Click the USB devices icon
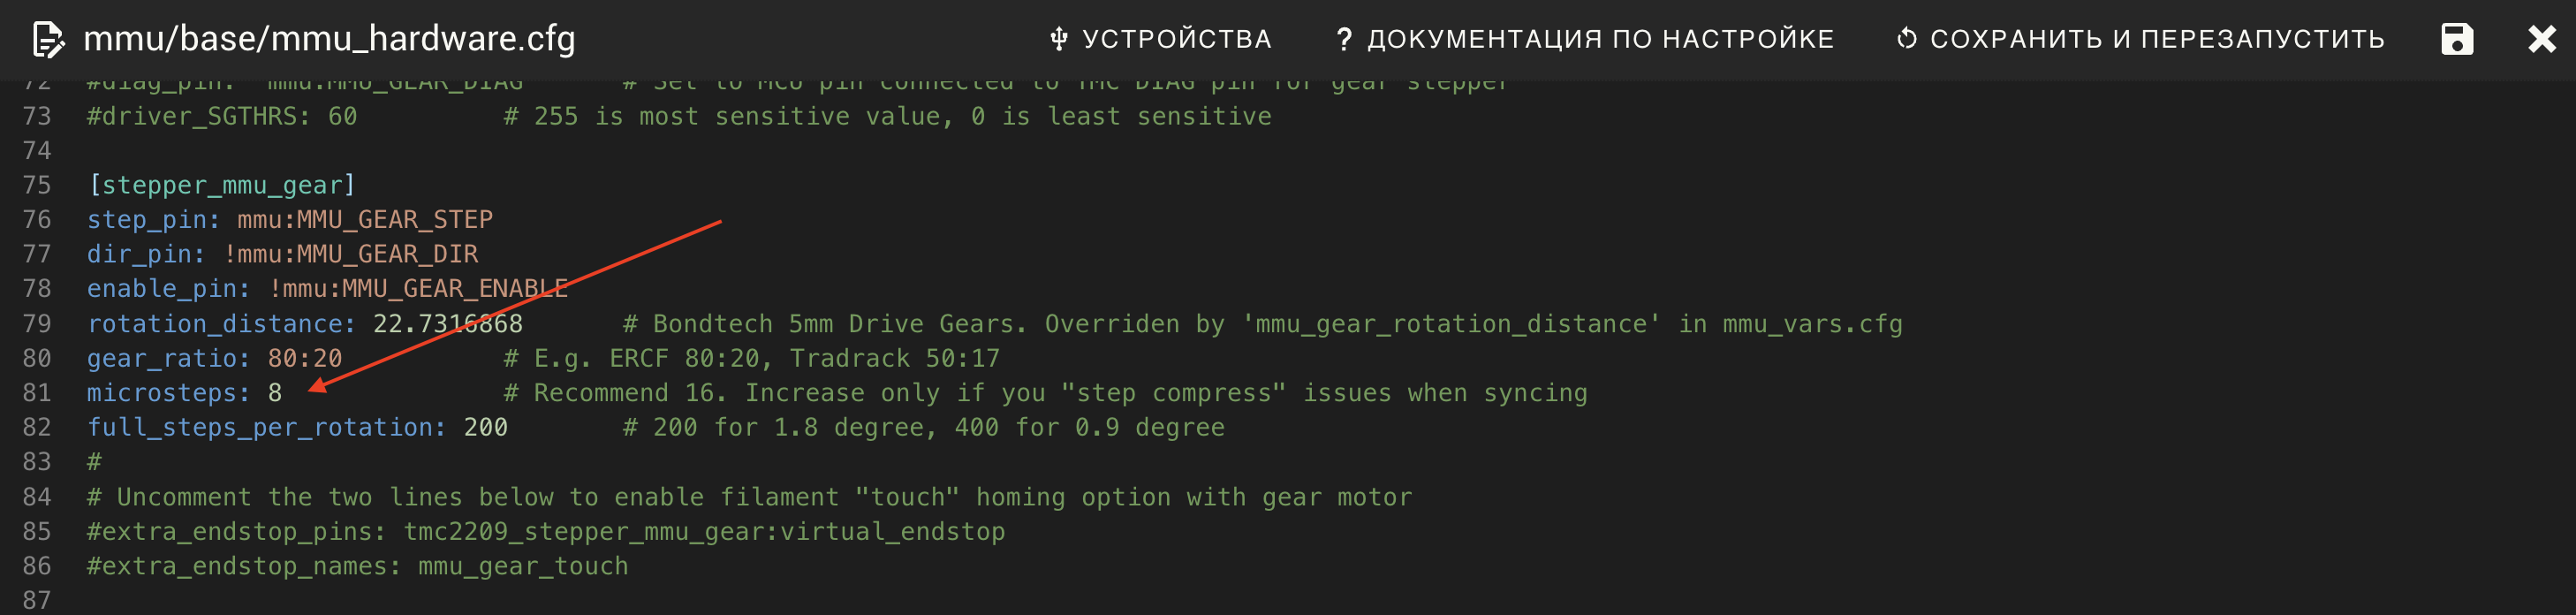Image resolution: width=2576 pixels, height=615 pixels. (1059, 39)
